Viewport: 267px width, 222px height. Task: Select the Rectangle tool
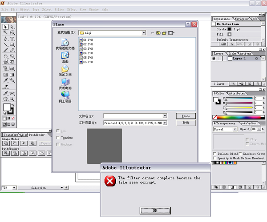[12, 44]
